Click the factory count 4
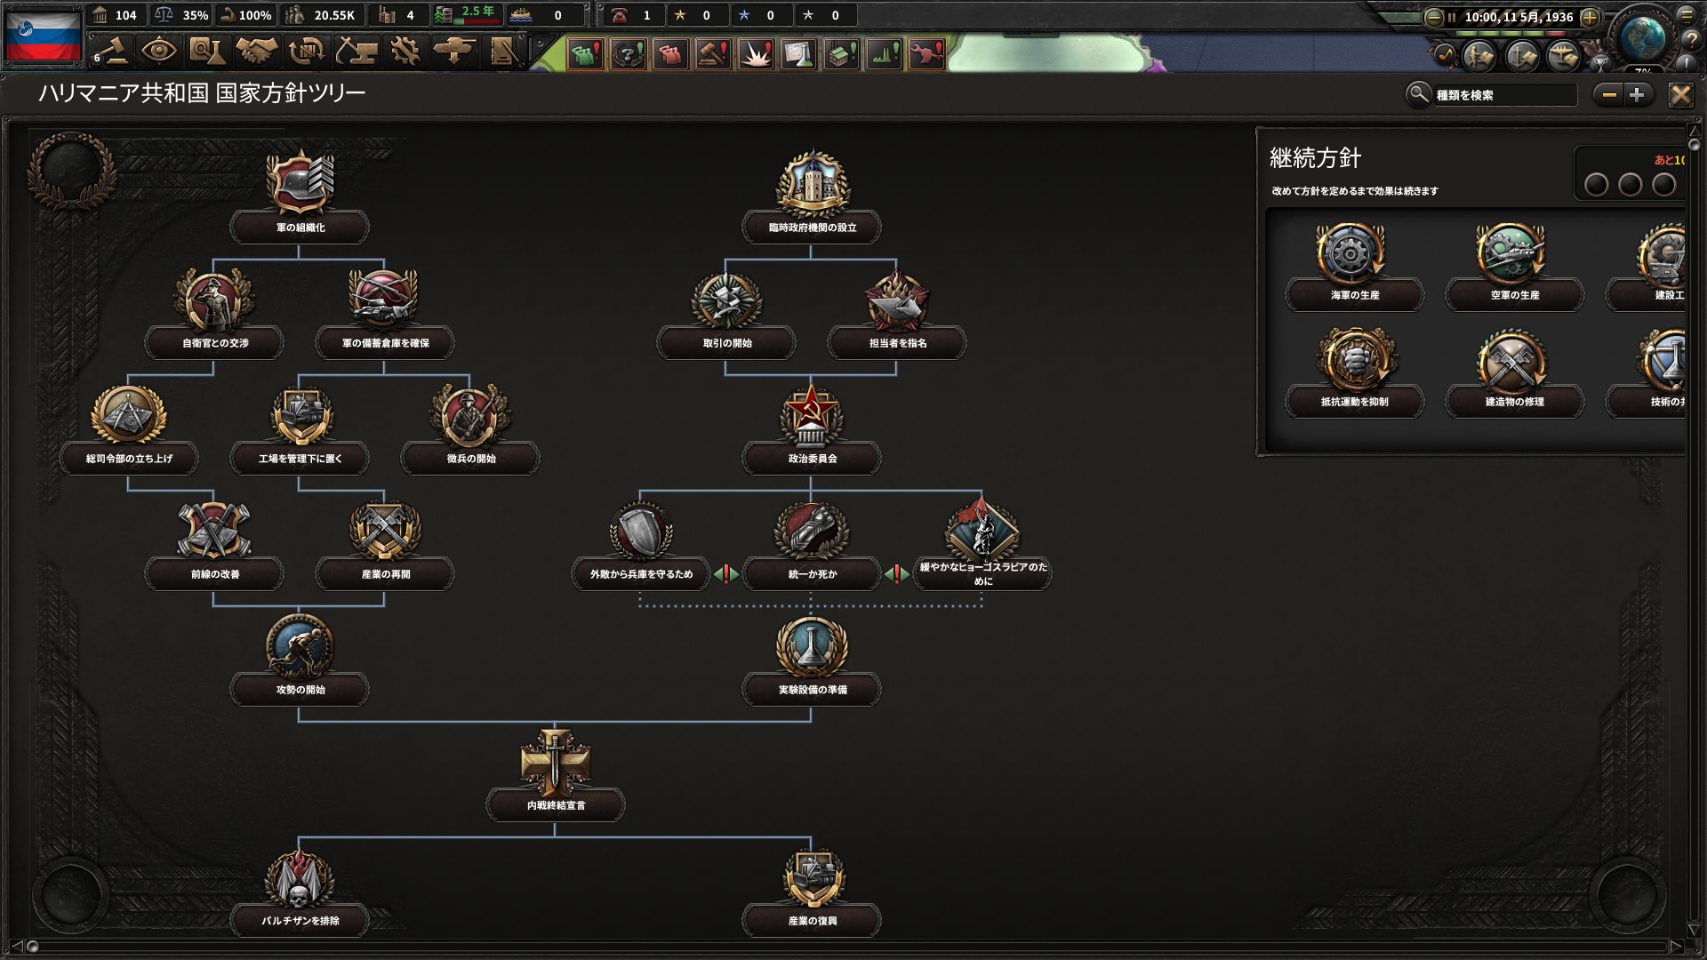The height and width of the screenshot is (960, 1707). click(397, 15)
